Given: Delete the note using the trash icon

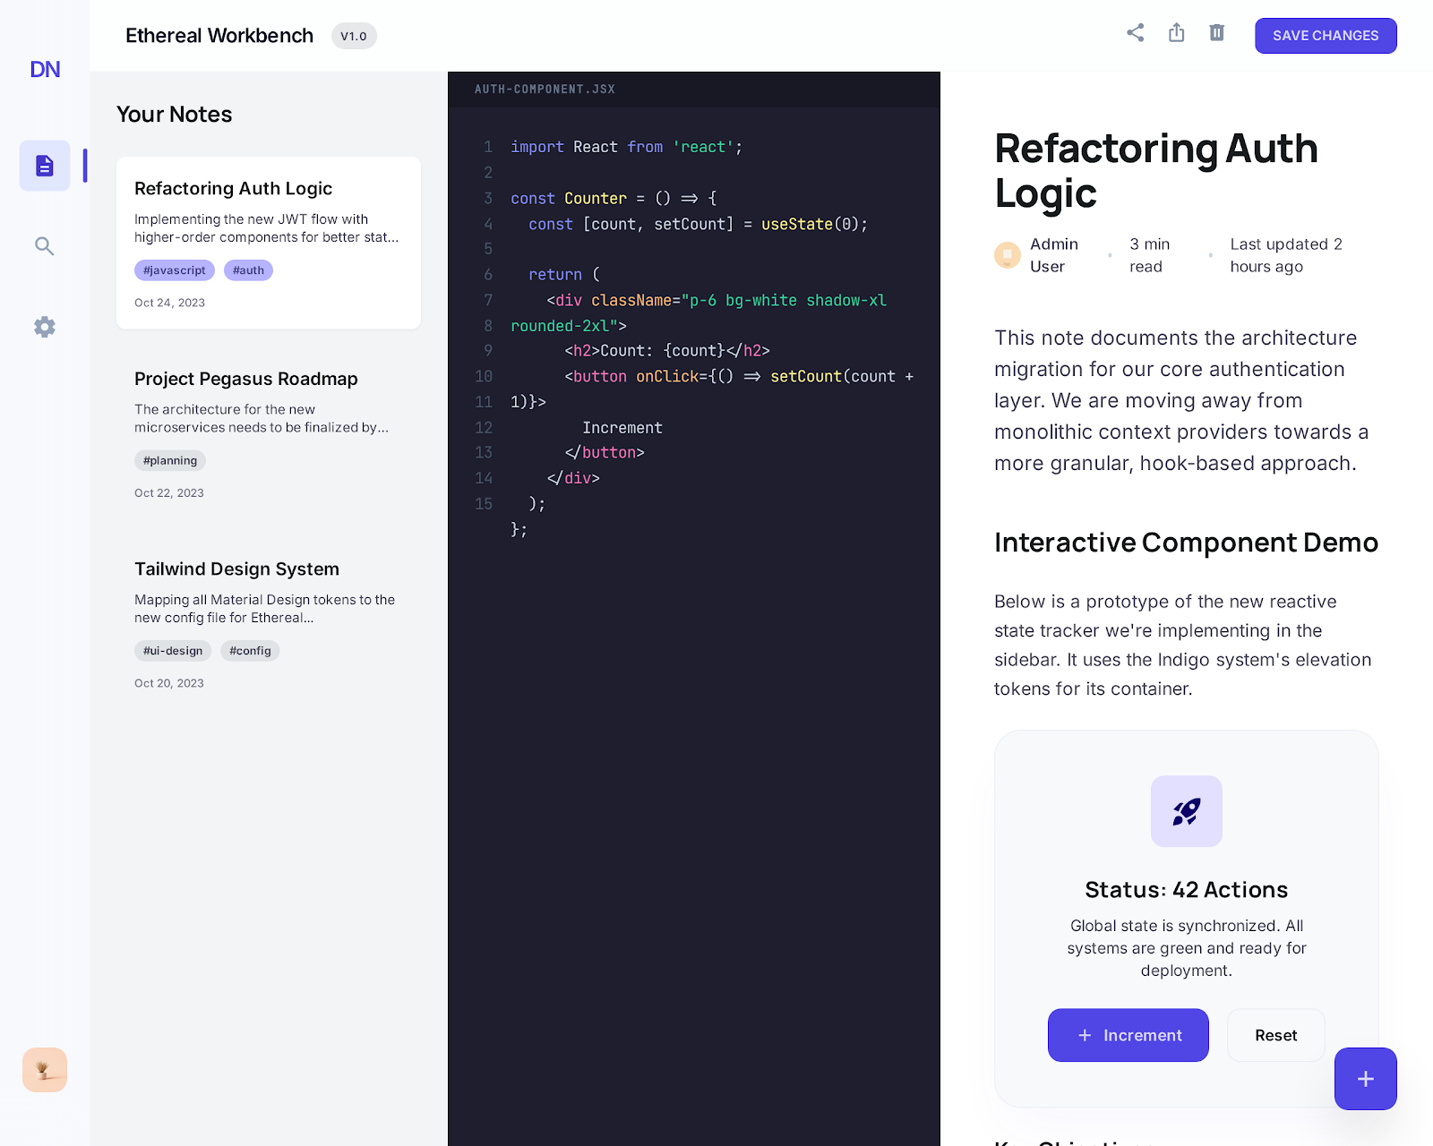Looking at the screenshot, I should pyautogui.click(x=1216, y=32).
